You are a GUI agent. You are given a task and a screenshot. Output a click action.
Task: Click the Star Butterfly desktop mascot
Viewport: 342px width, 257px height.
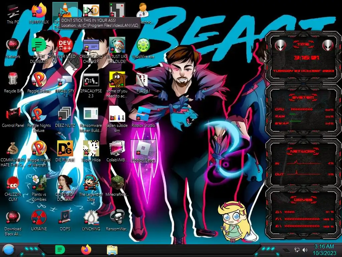[x=234, y=222]
